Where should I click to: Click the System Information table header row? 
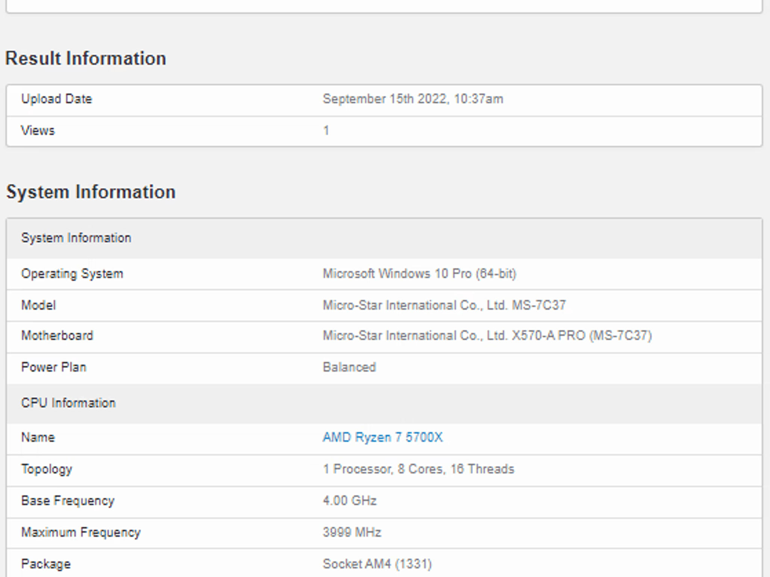(384, 238)
